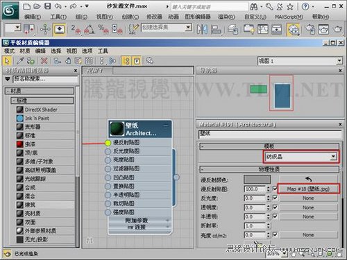347x260 pixels.
Task: Select 建筑 material in the browser list
Action: pos(45,205)
